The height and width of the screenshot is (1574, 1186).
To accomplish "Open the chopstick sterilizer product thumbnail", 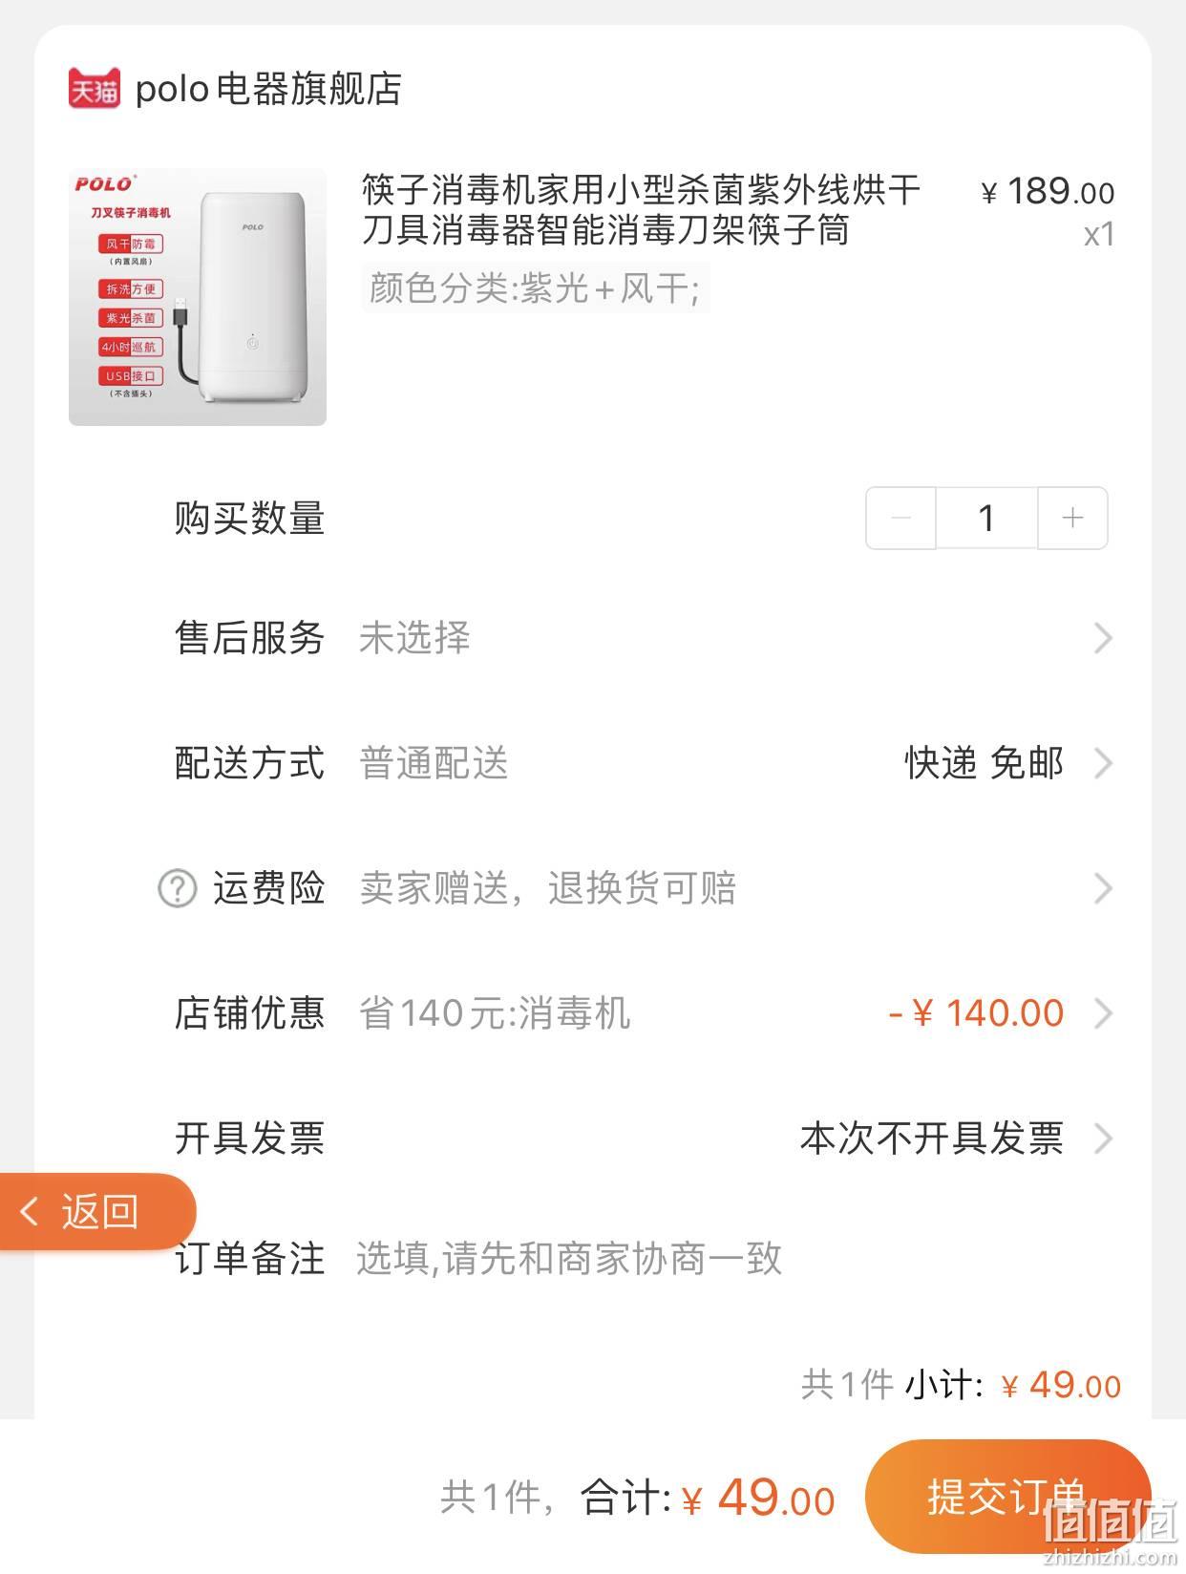I will pyautogui.click(x=198, y=297).
